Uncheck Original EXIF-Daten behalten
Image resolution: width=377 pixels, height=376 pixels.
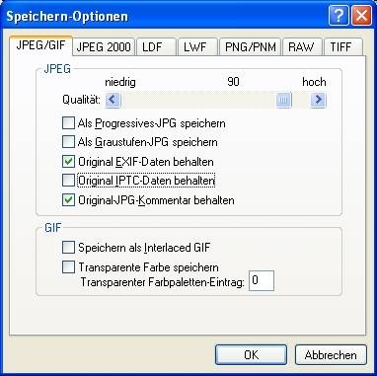pyautogui.click(x=68, y=162)
